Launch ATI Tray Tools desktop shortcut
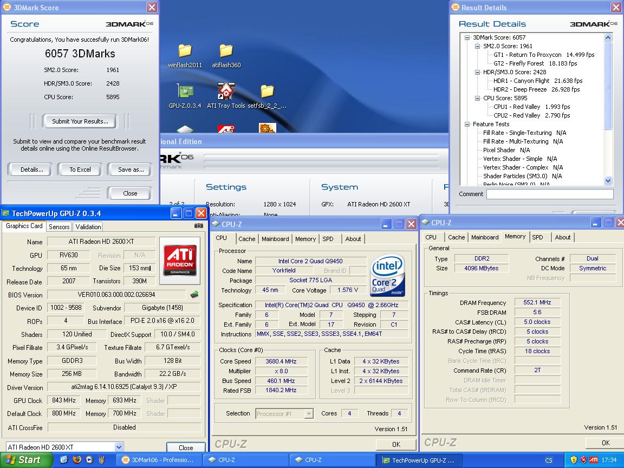 (226, 96)
